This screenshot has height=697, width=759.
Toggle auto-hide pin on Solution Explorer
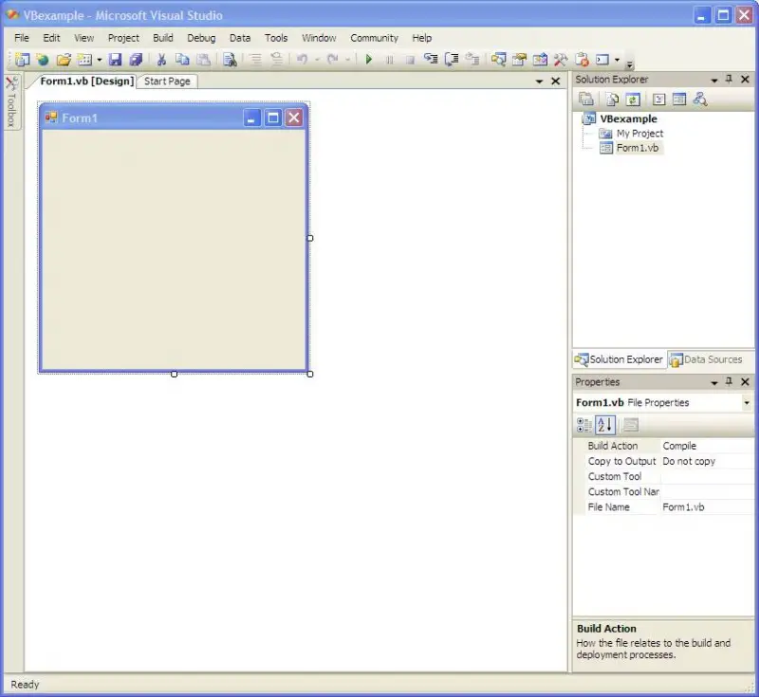tap(729, 80)
